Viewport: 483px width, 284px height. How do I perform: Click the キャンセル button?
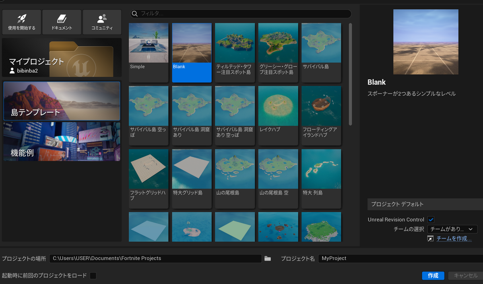(x=465, y=276)
